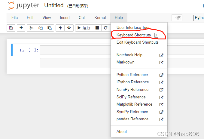Open NumPy Reference
The image size is (204, 139).
click(139, 90)
